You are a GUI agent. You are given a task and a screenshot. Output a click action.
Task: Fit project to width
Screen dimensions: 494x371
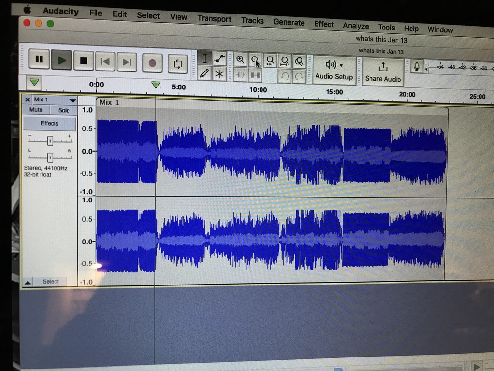[x=285, y=61]
